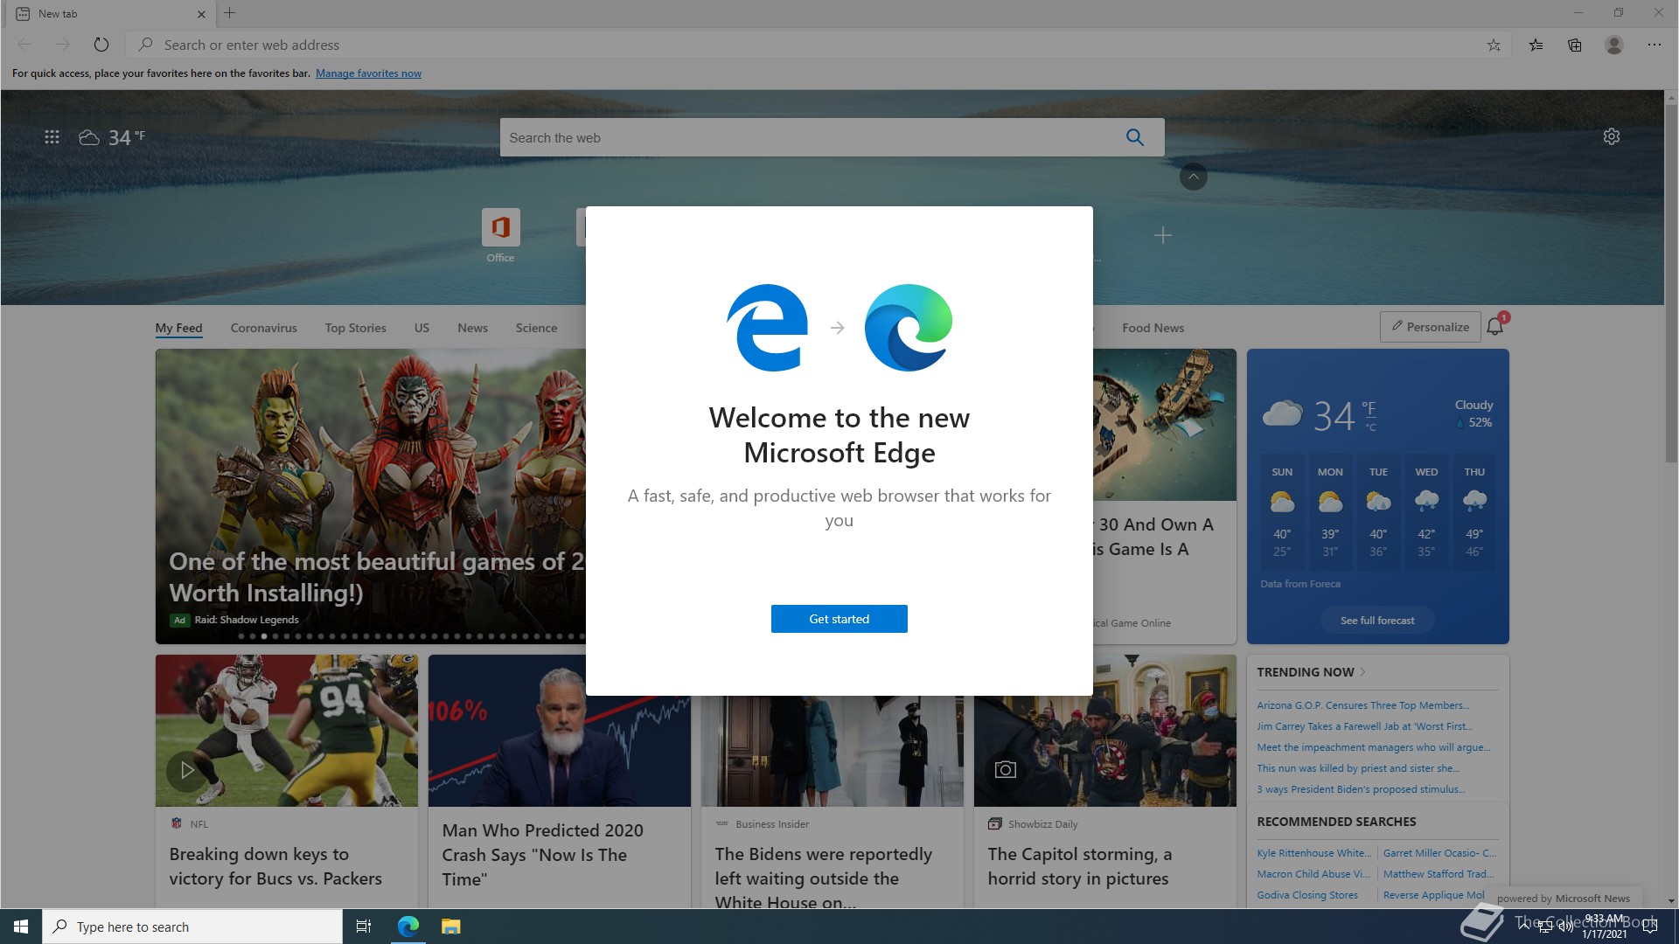Search Macron Child Abuse recommended search
Viewport: 1679px width, 944px height.
[1313, 874]
